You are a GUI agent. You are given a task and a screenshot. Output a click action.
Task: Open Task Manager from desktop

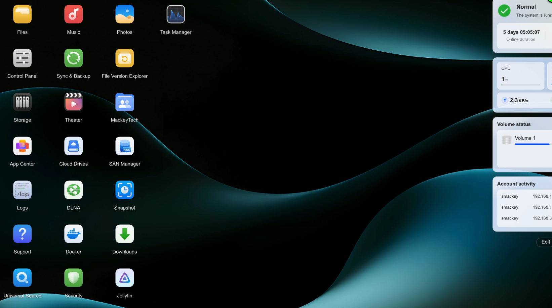[x=175, y=14]
